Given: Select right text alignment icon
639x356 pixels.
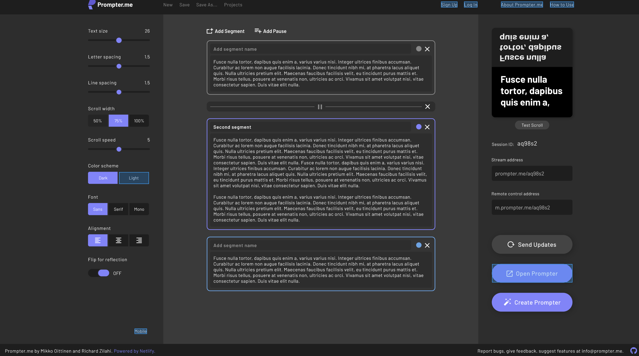Looking at the screenshot, I should point(139,240).
